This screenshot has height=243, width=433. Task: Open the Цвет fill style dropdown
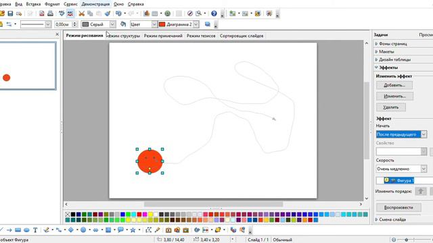coord(154,24)
